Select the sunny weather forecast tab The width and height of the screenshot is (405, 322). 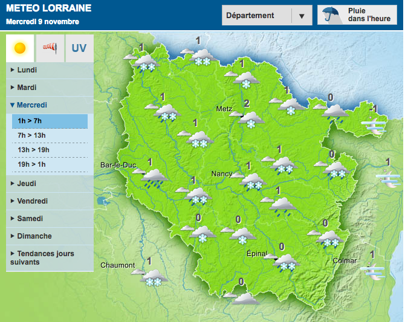click(x=20, y=48)
